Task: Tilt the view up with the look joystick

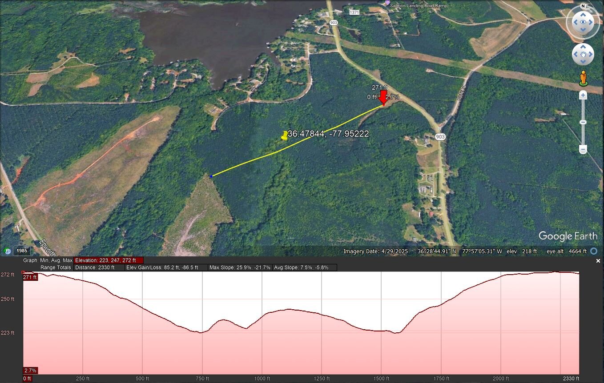Action: [x=583, y=14]
